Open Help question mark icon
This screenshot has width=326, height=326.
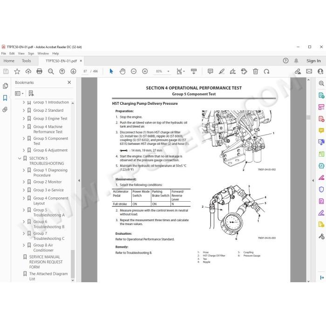(285, 61)
